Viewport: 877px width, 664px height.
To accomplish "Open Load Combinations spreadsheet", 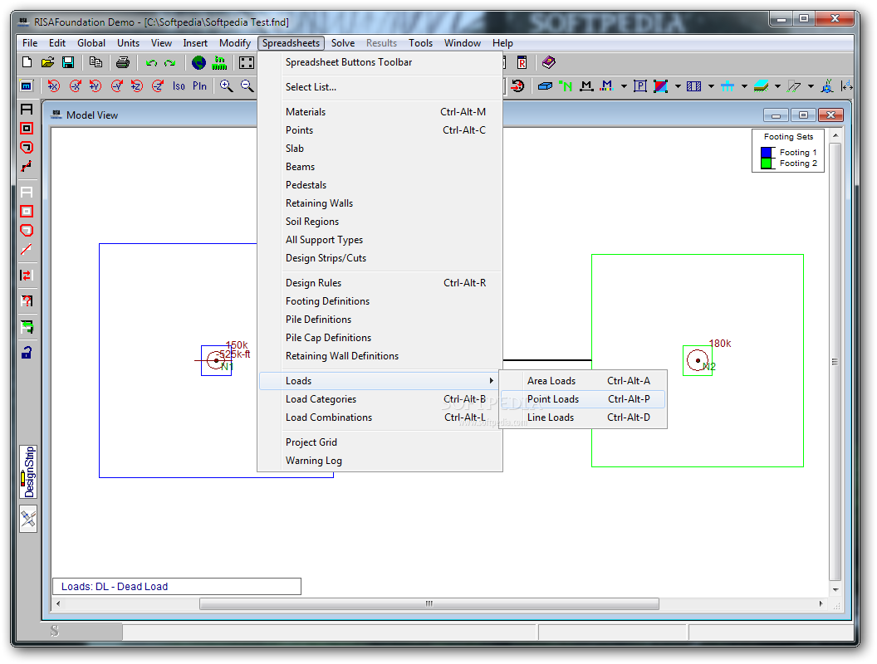I will (380, 417).
